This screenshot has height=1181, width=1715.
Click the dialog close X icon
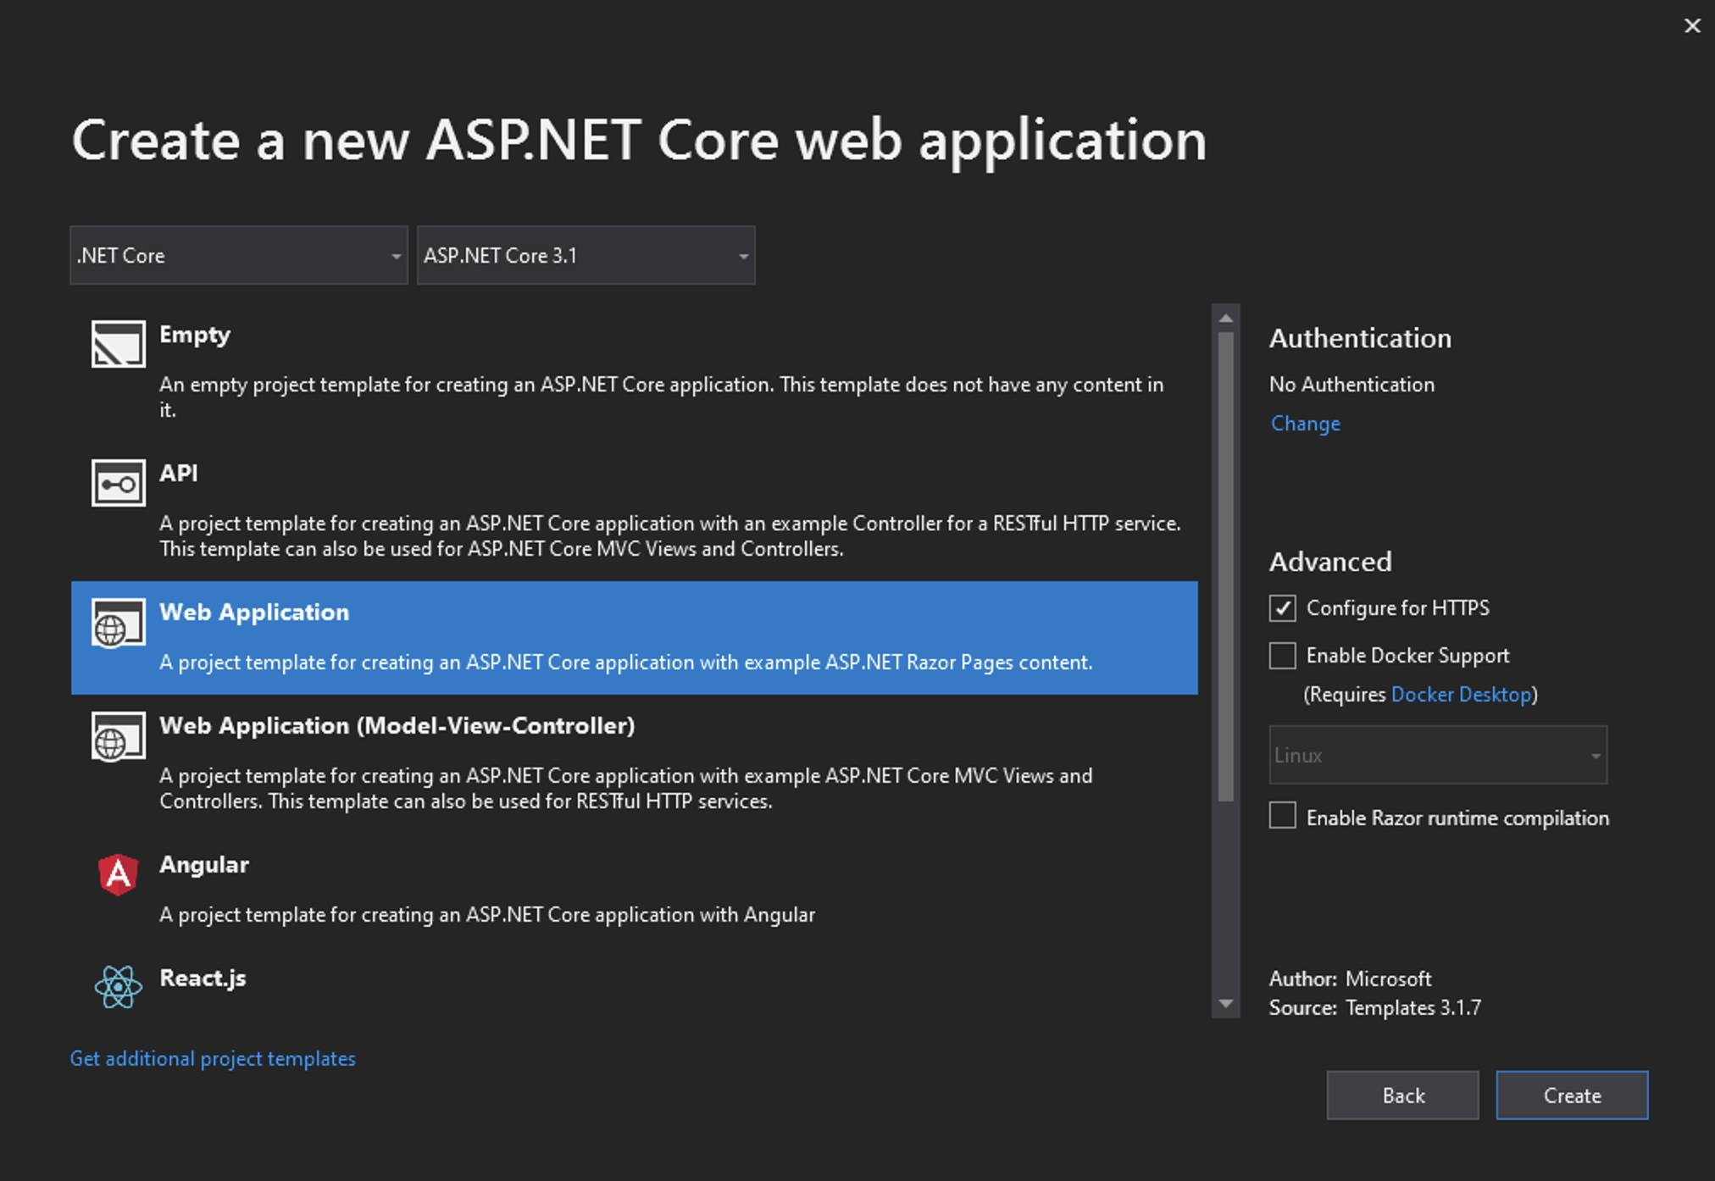point(1691,25)
